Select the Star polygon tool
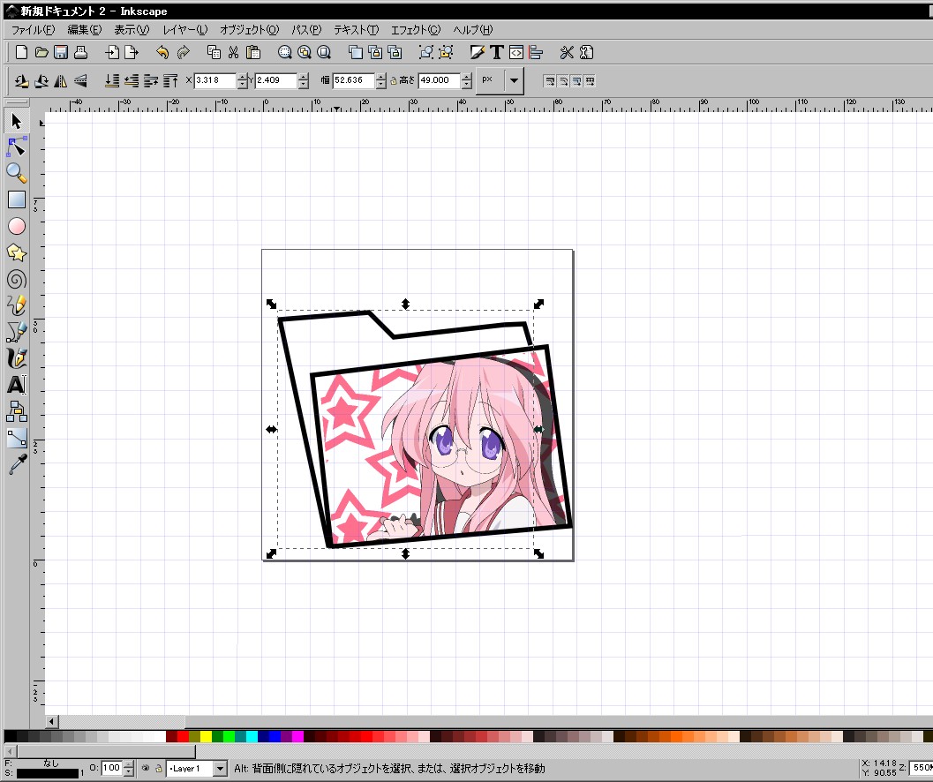The height and width of the screenshot is (782, 933). 16,253
